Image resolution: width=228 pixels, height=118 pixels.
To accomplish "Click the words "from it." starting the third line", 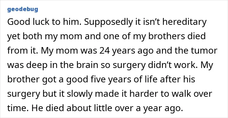I will point(23,51).
